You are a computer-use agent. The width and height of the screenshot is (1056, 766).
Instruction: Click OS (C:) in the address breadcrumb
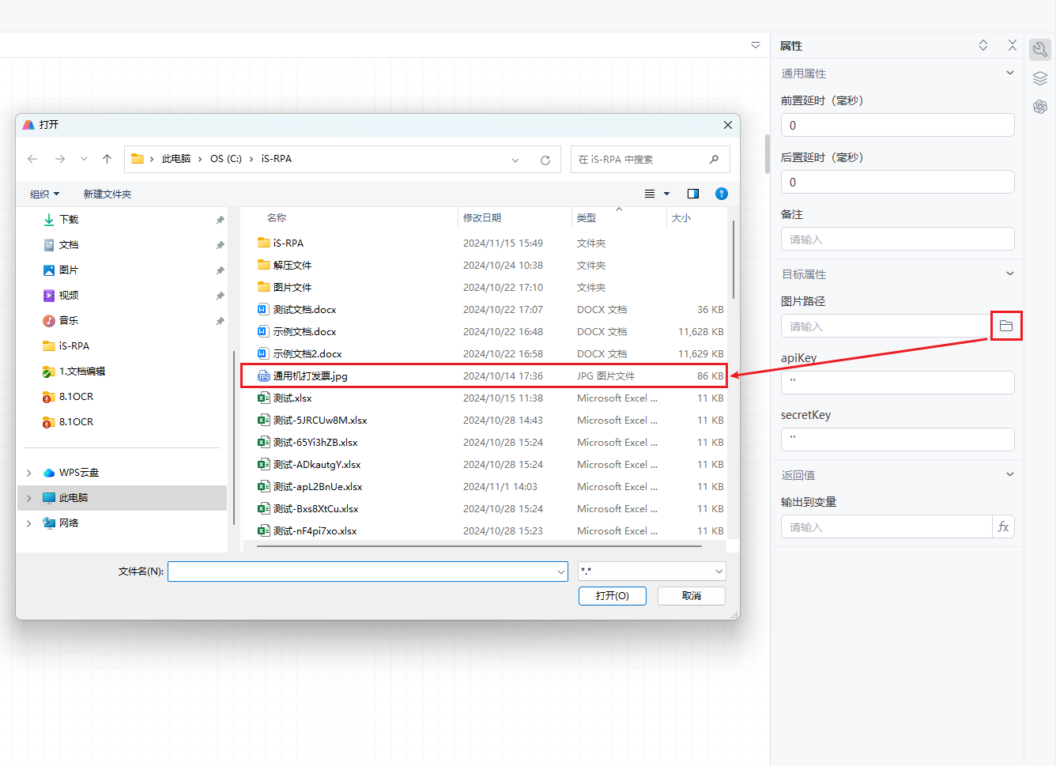click(x=226, y=159)
